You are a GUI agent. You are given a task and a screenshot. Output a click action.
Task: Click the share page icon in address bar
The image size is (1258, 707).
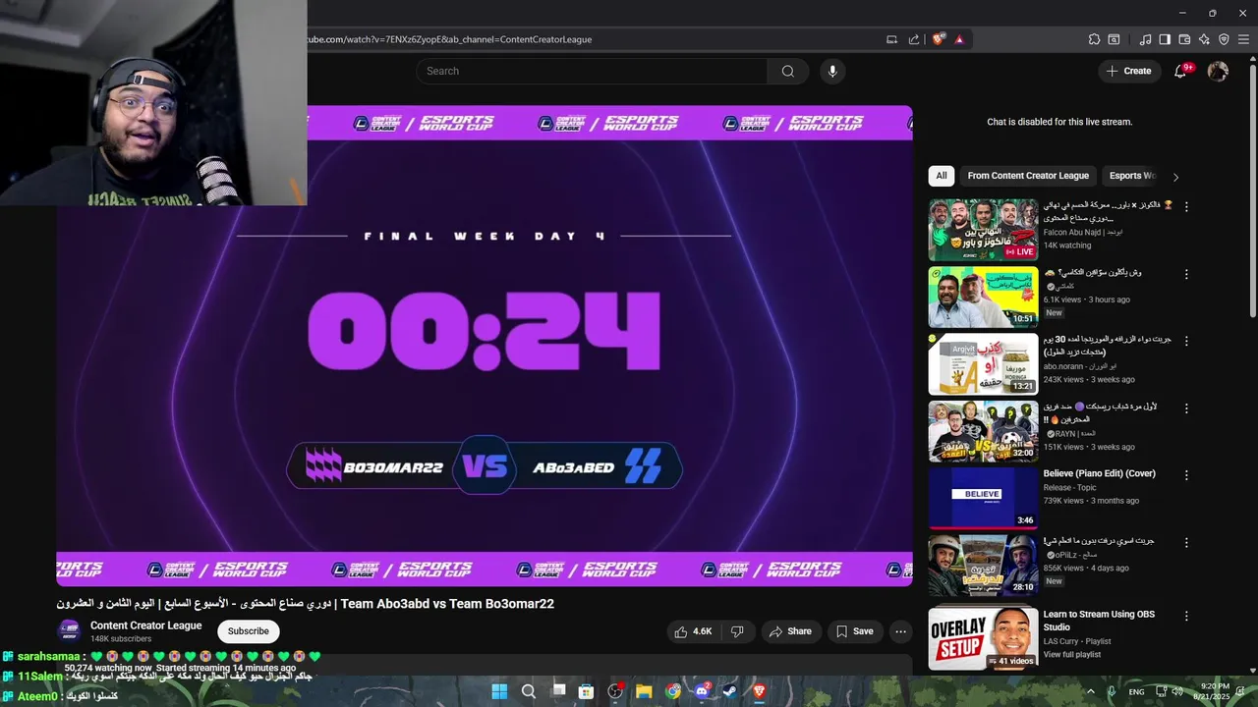click(914, 39)
